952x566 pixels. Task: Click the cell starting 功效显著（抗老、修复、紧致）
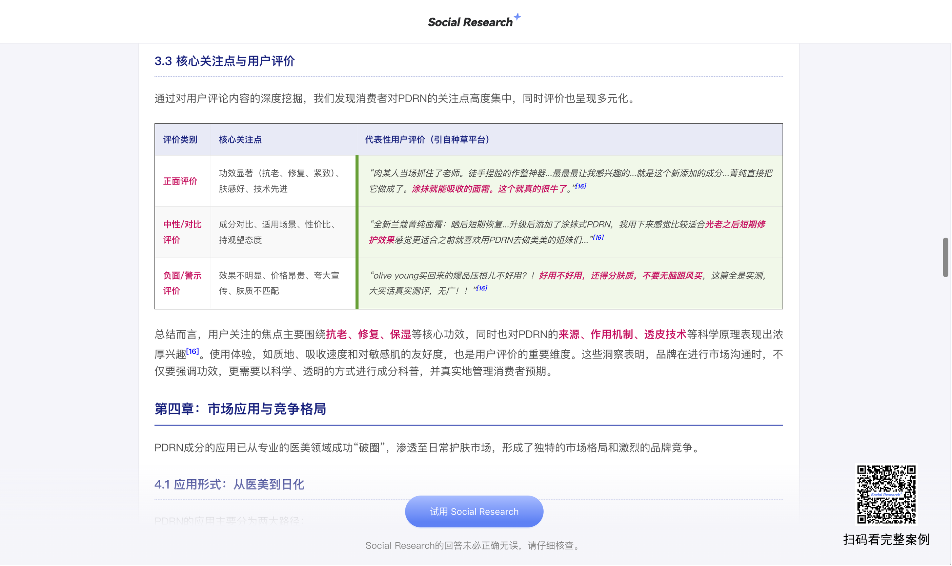(x=283, y=181)
